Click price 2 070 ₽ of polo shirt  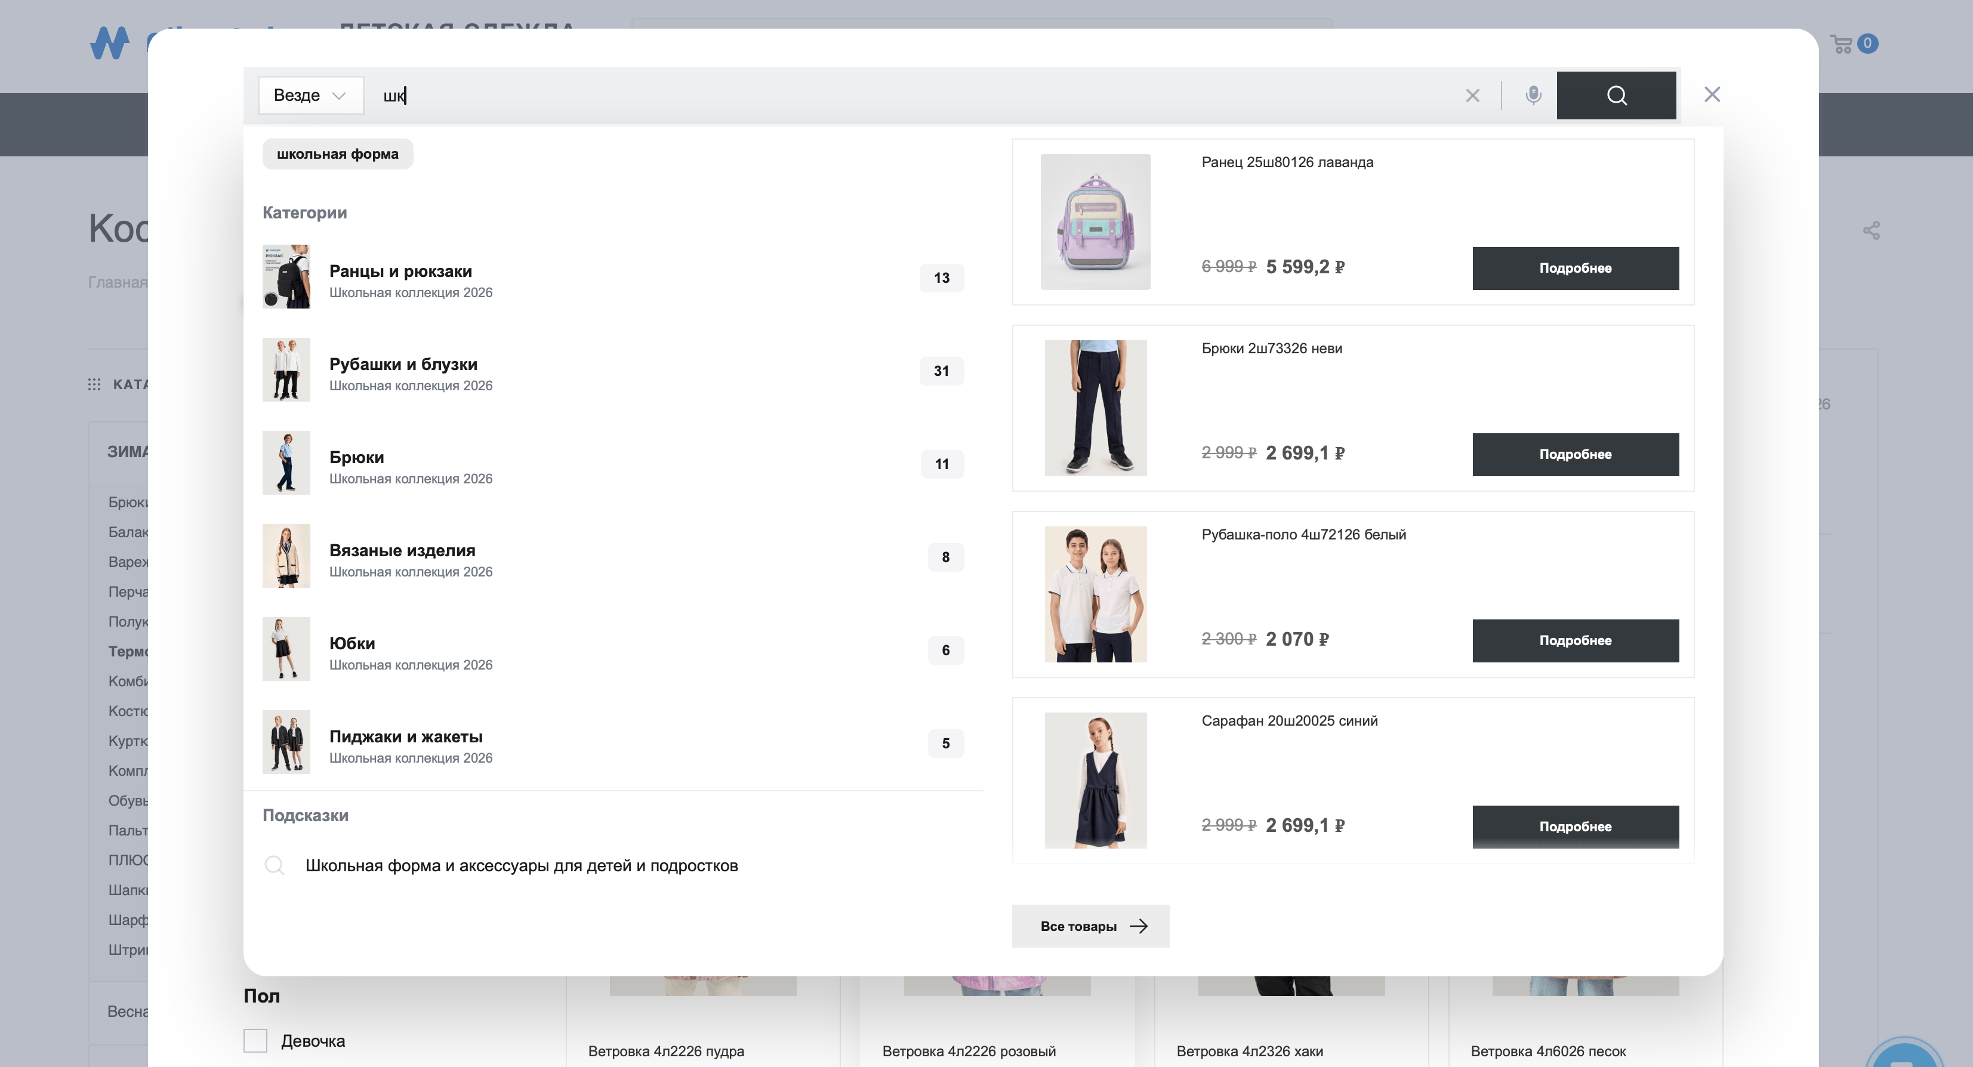click(1297, 639)
